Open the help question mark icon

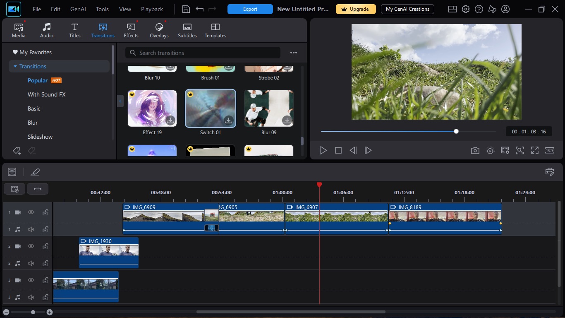479,9
